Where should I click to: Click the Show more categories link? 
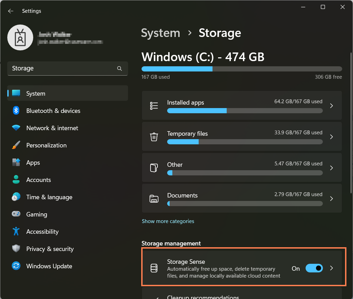(168, 221)
